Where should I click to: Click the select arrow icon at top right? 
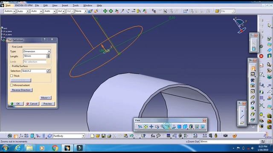coord(269,25)
